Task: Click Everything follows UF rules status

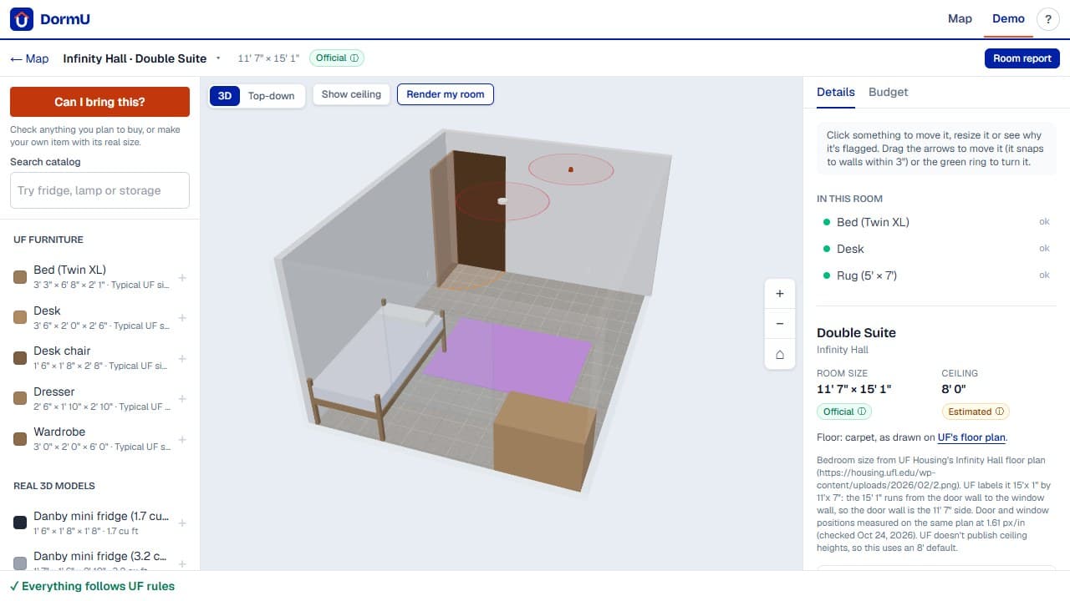Action: tap(92, 586)
